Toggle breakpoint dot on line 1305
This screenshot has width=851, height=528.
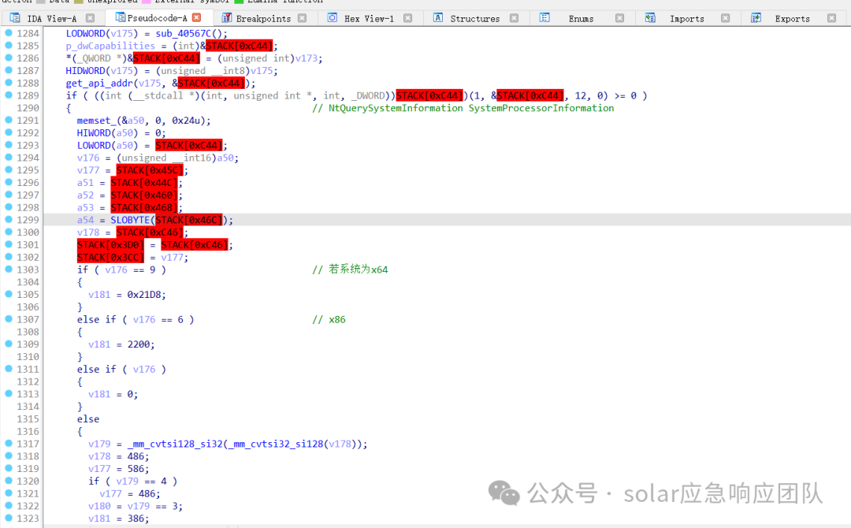pyautogui.click(x=9, y=294)
